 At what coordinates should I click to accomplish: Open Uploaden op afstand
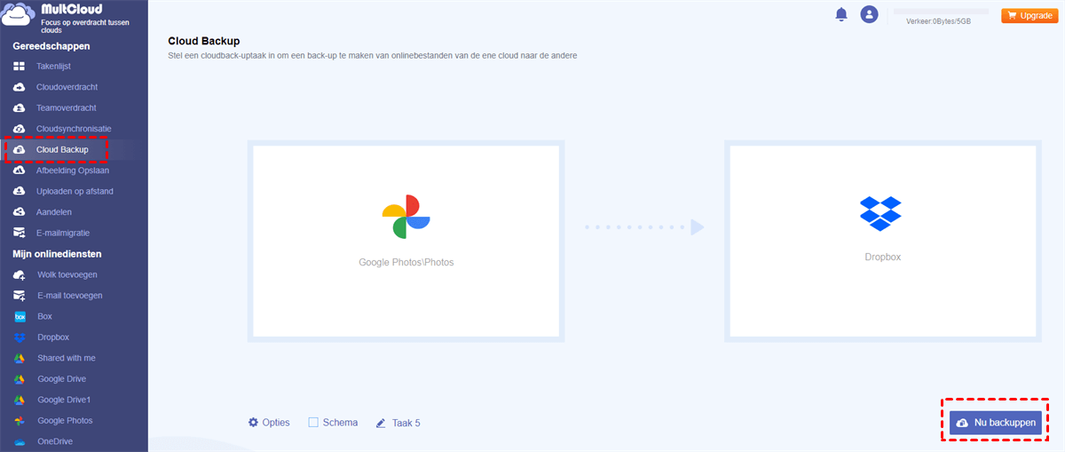pos(74,191)
